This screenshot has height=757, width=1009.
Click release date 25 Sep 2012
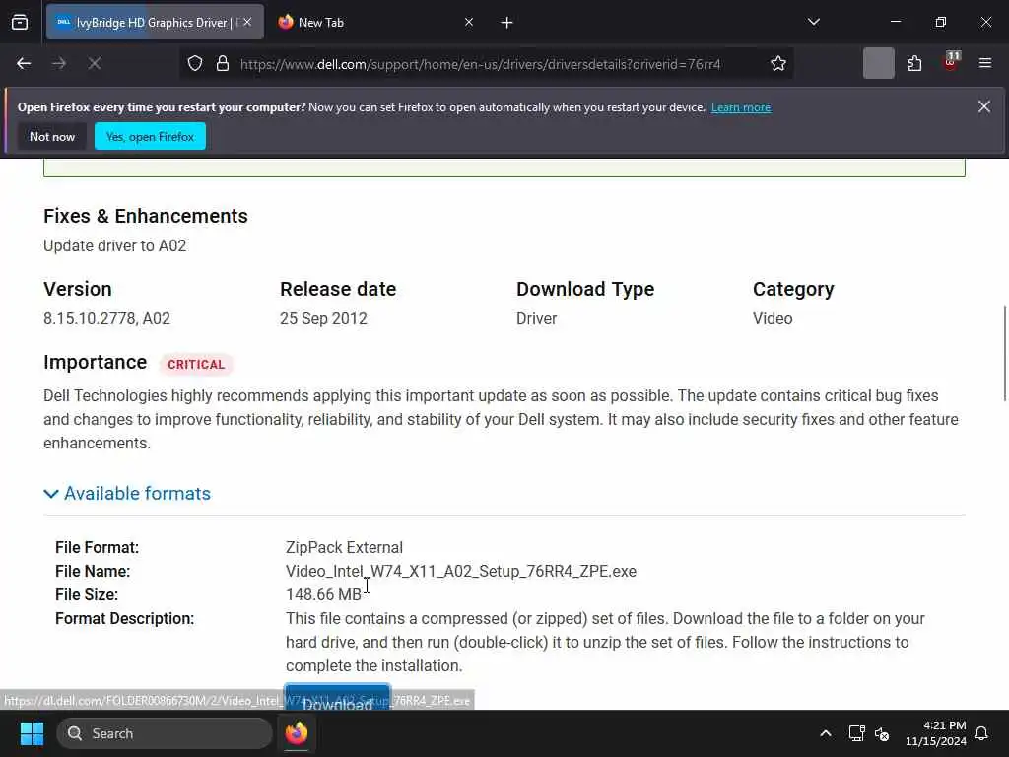point(323,318)
